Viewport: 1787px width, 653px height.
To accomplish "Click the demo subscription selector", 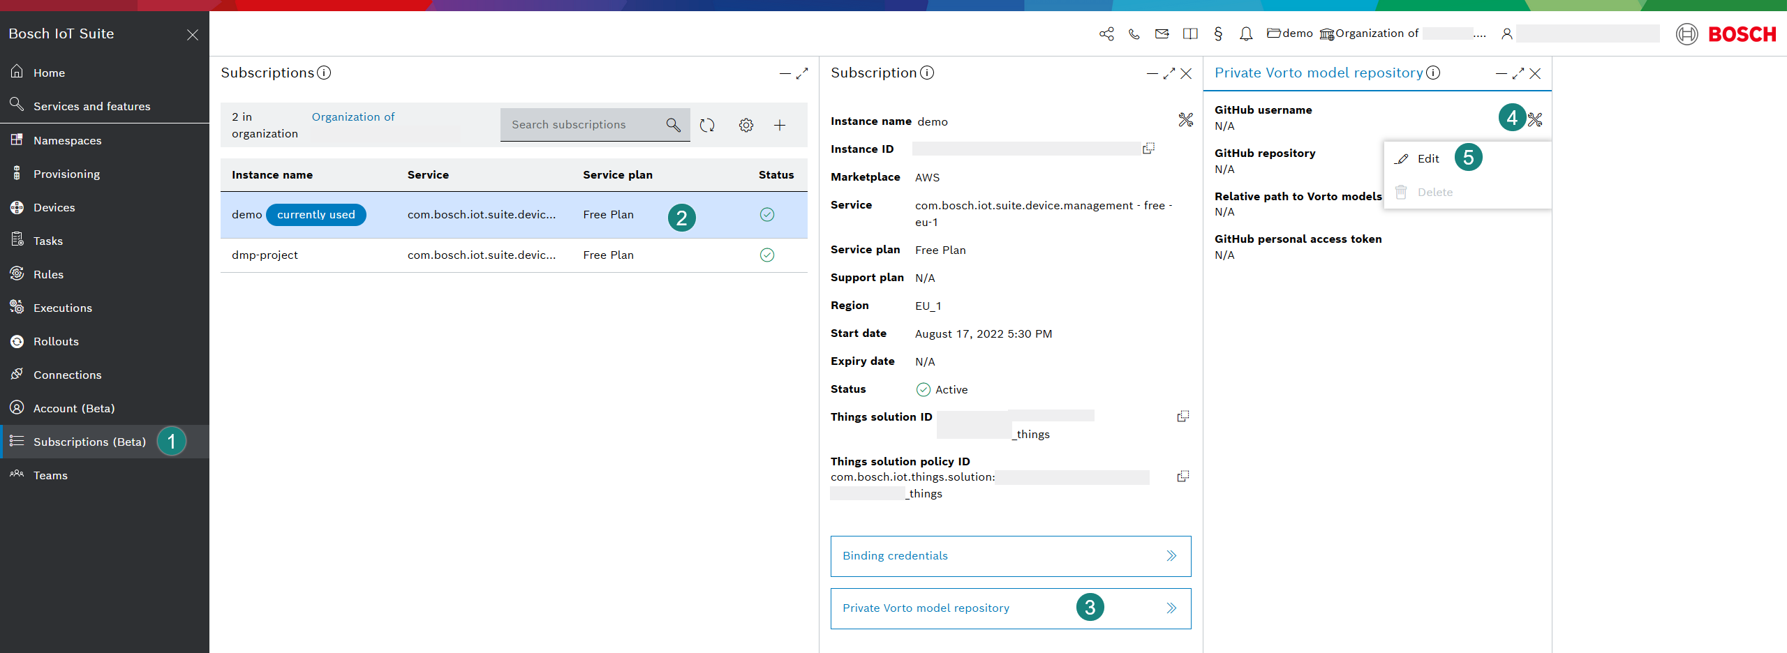I will pyautogui.click(x=1290, y=33).
